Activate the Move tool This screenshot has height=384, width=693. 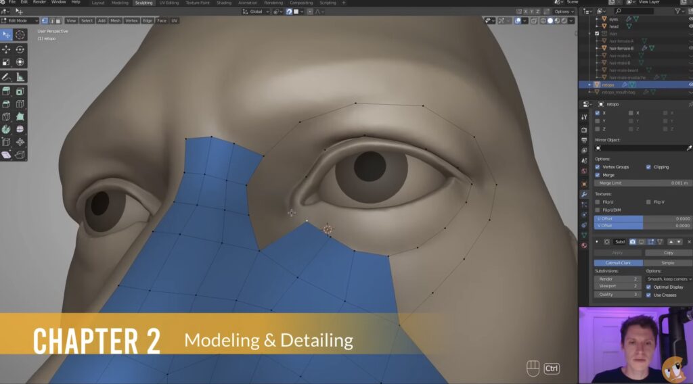(x=6, y=49)
